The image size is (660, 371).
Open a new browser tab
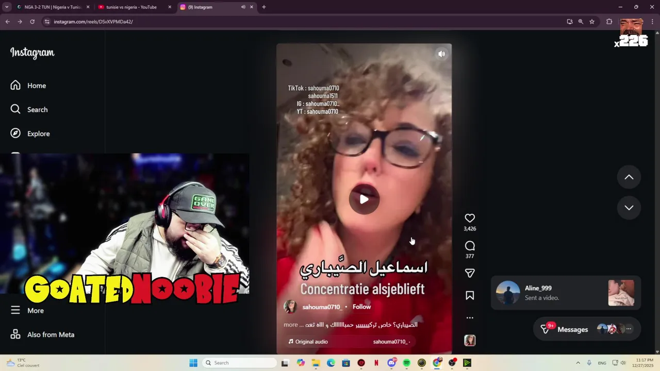pos(264,7)
